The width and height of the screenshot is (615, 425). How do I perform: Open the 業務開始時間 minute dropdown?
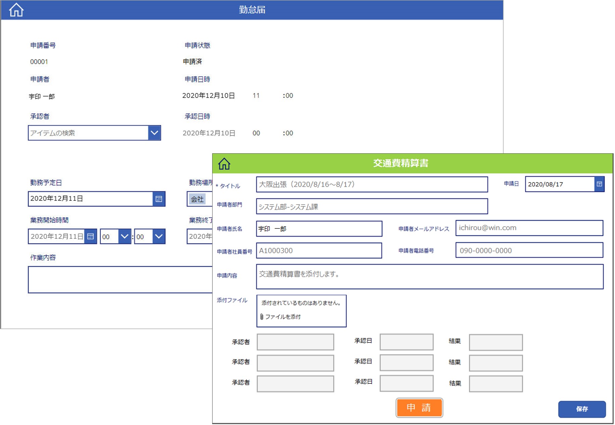[158, 236]
